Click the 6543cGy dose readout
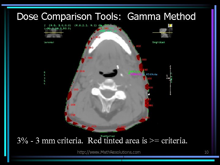Screen dimensions: 220x165 [x=152, y=74]
